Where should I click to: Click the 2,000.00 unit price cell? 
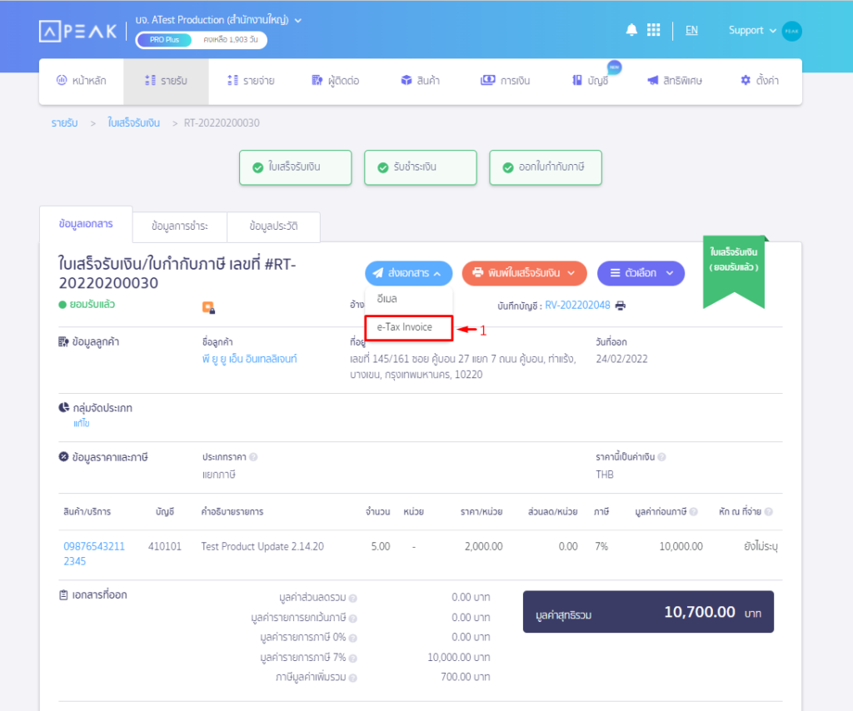484,547
